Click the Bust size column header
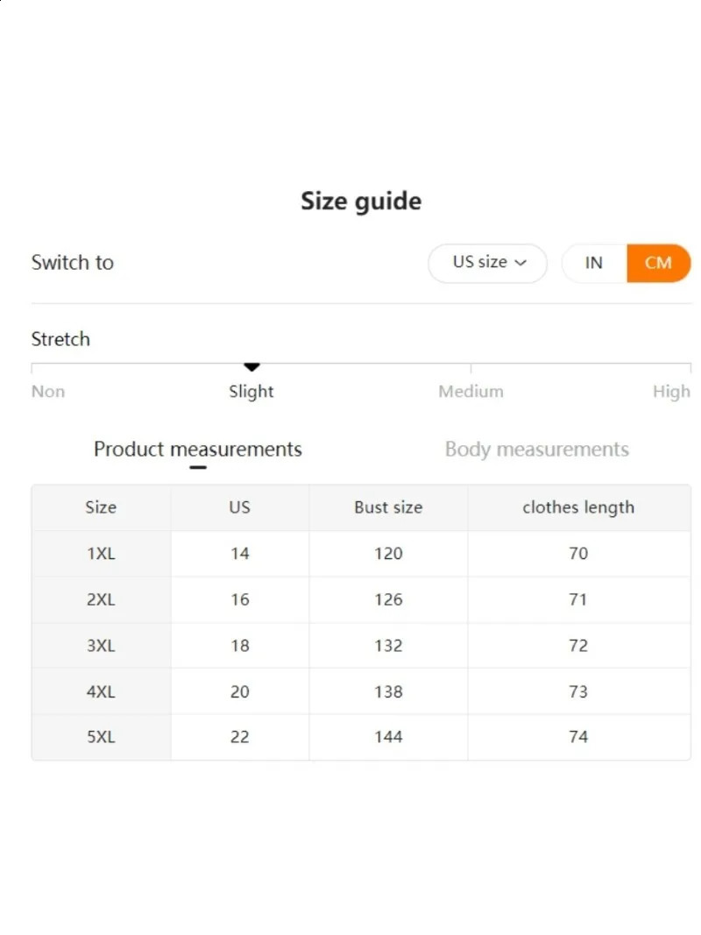 tap(388, 507)
